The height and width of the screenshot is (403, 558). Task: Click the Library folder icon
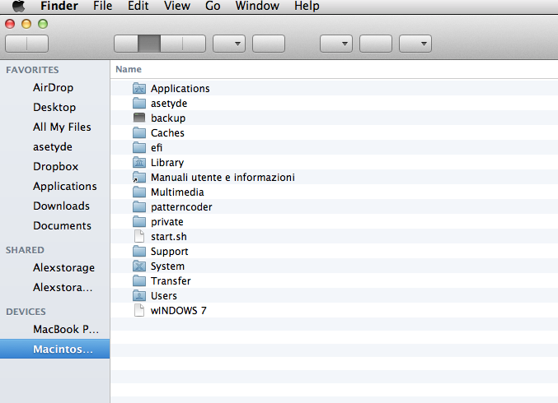[139, 163]
